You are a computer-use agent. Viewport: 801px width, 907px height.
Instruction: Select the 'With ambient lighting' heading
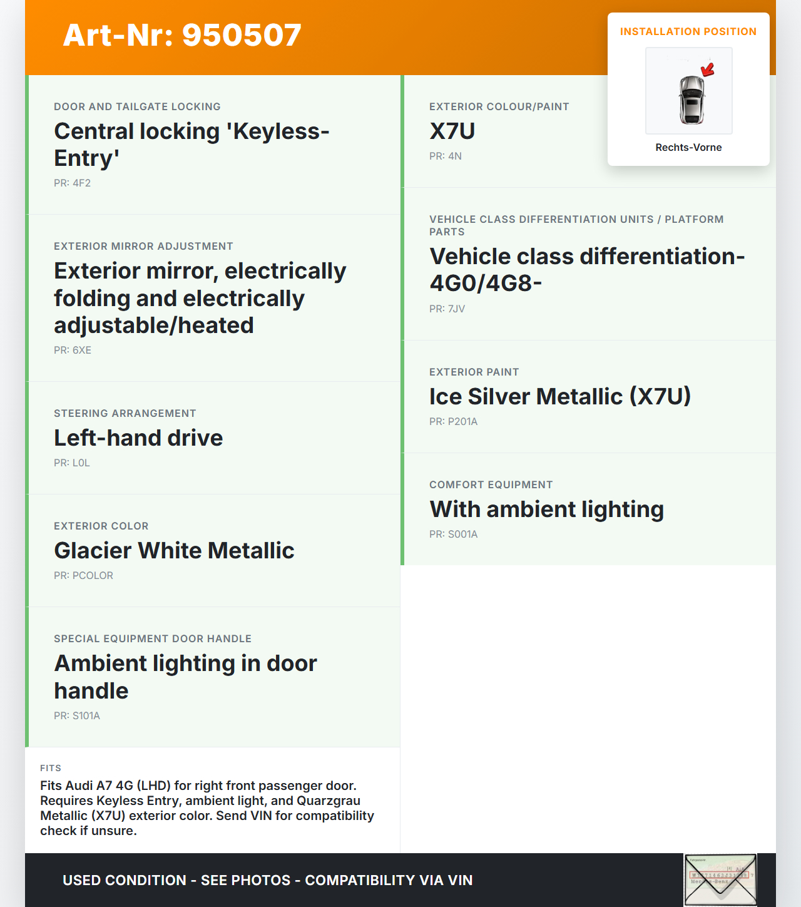coord(546,510)
